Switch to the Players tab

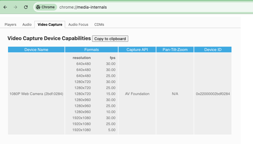coord(10,25)
